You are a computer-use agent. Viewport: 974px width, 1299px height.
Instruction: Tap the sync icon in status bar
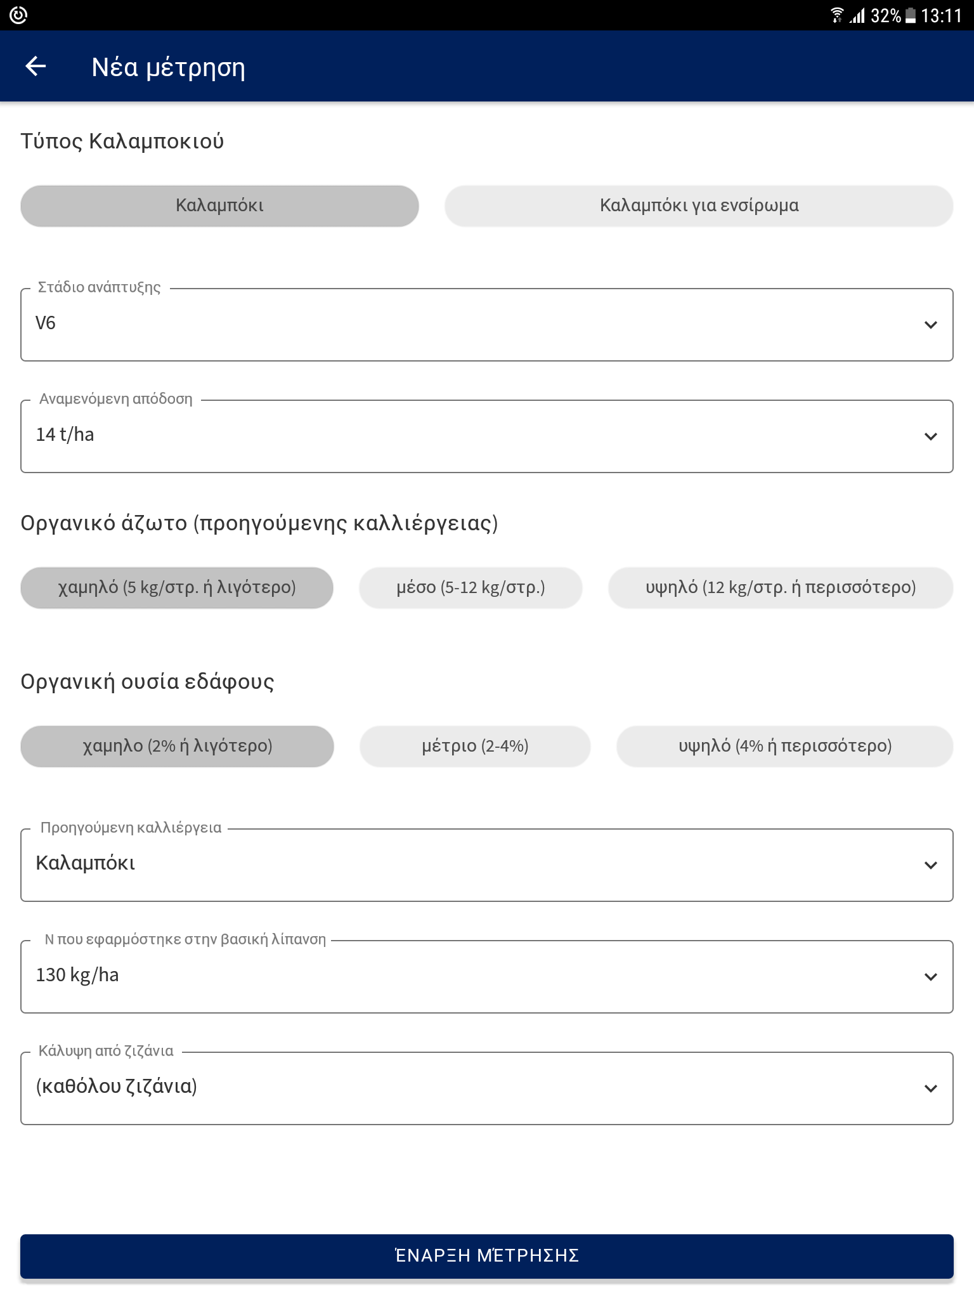click(x=18, y=15)
